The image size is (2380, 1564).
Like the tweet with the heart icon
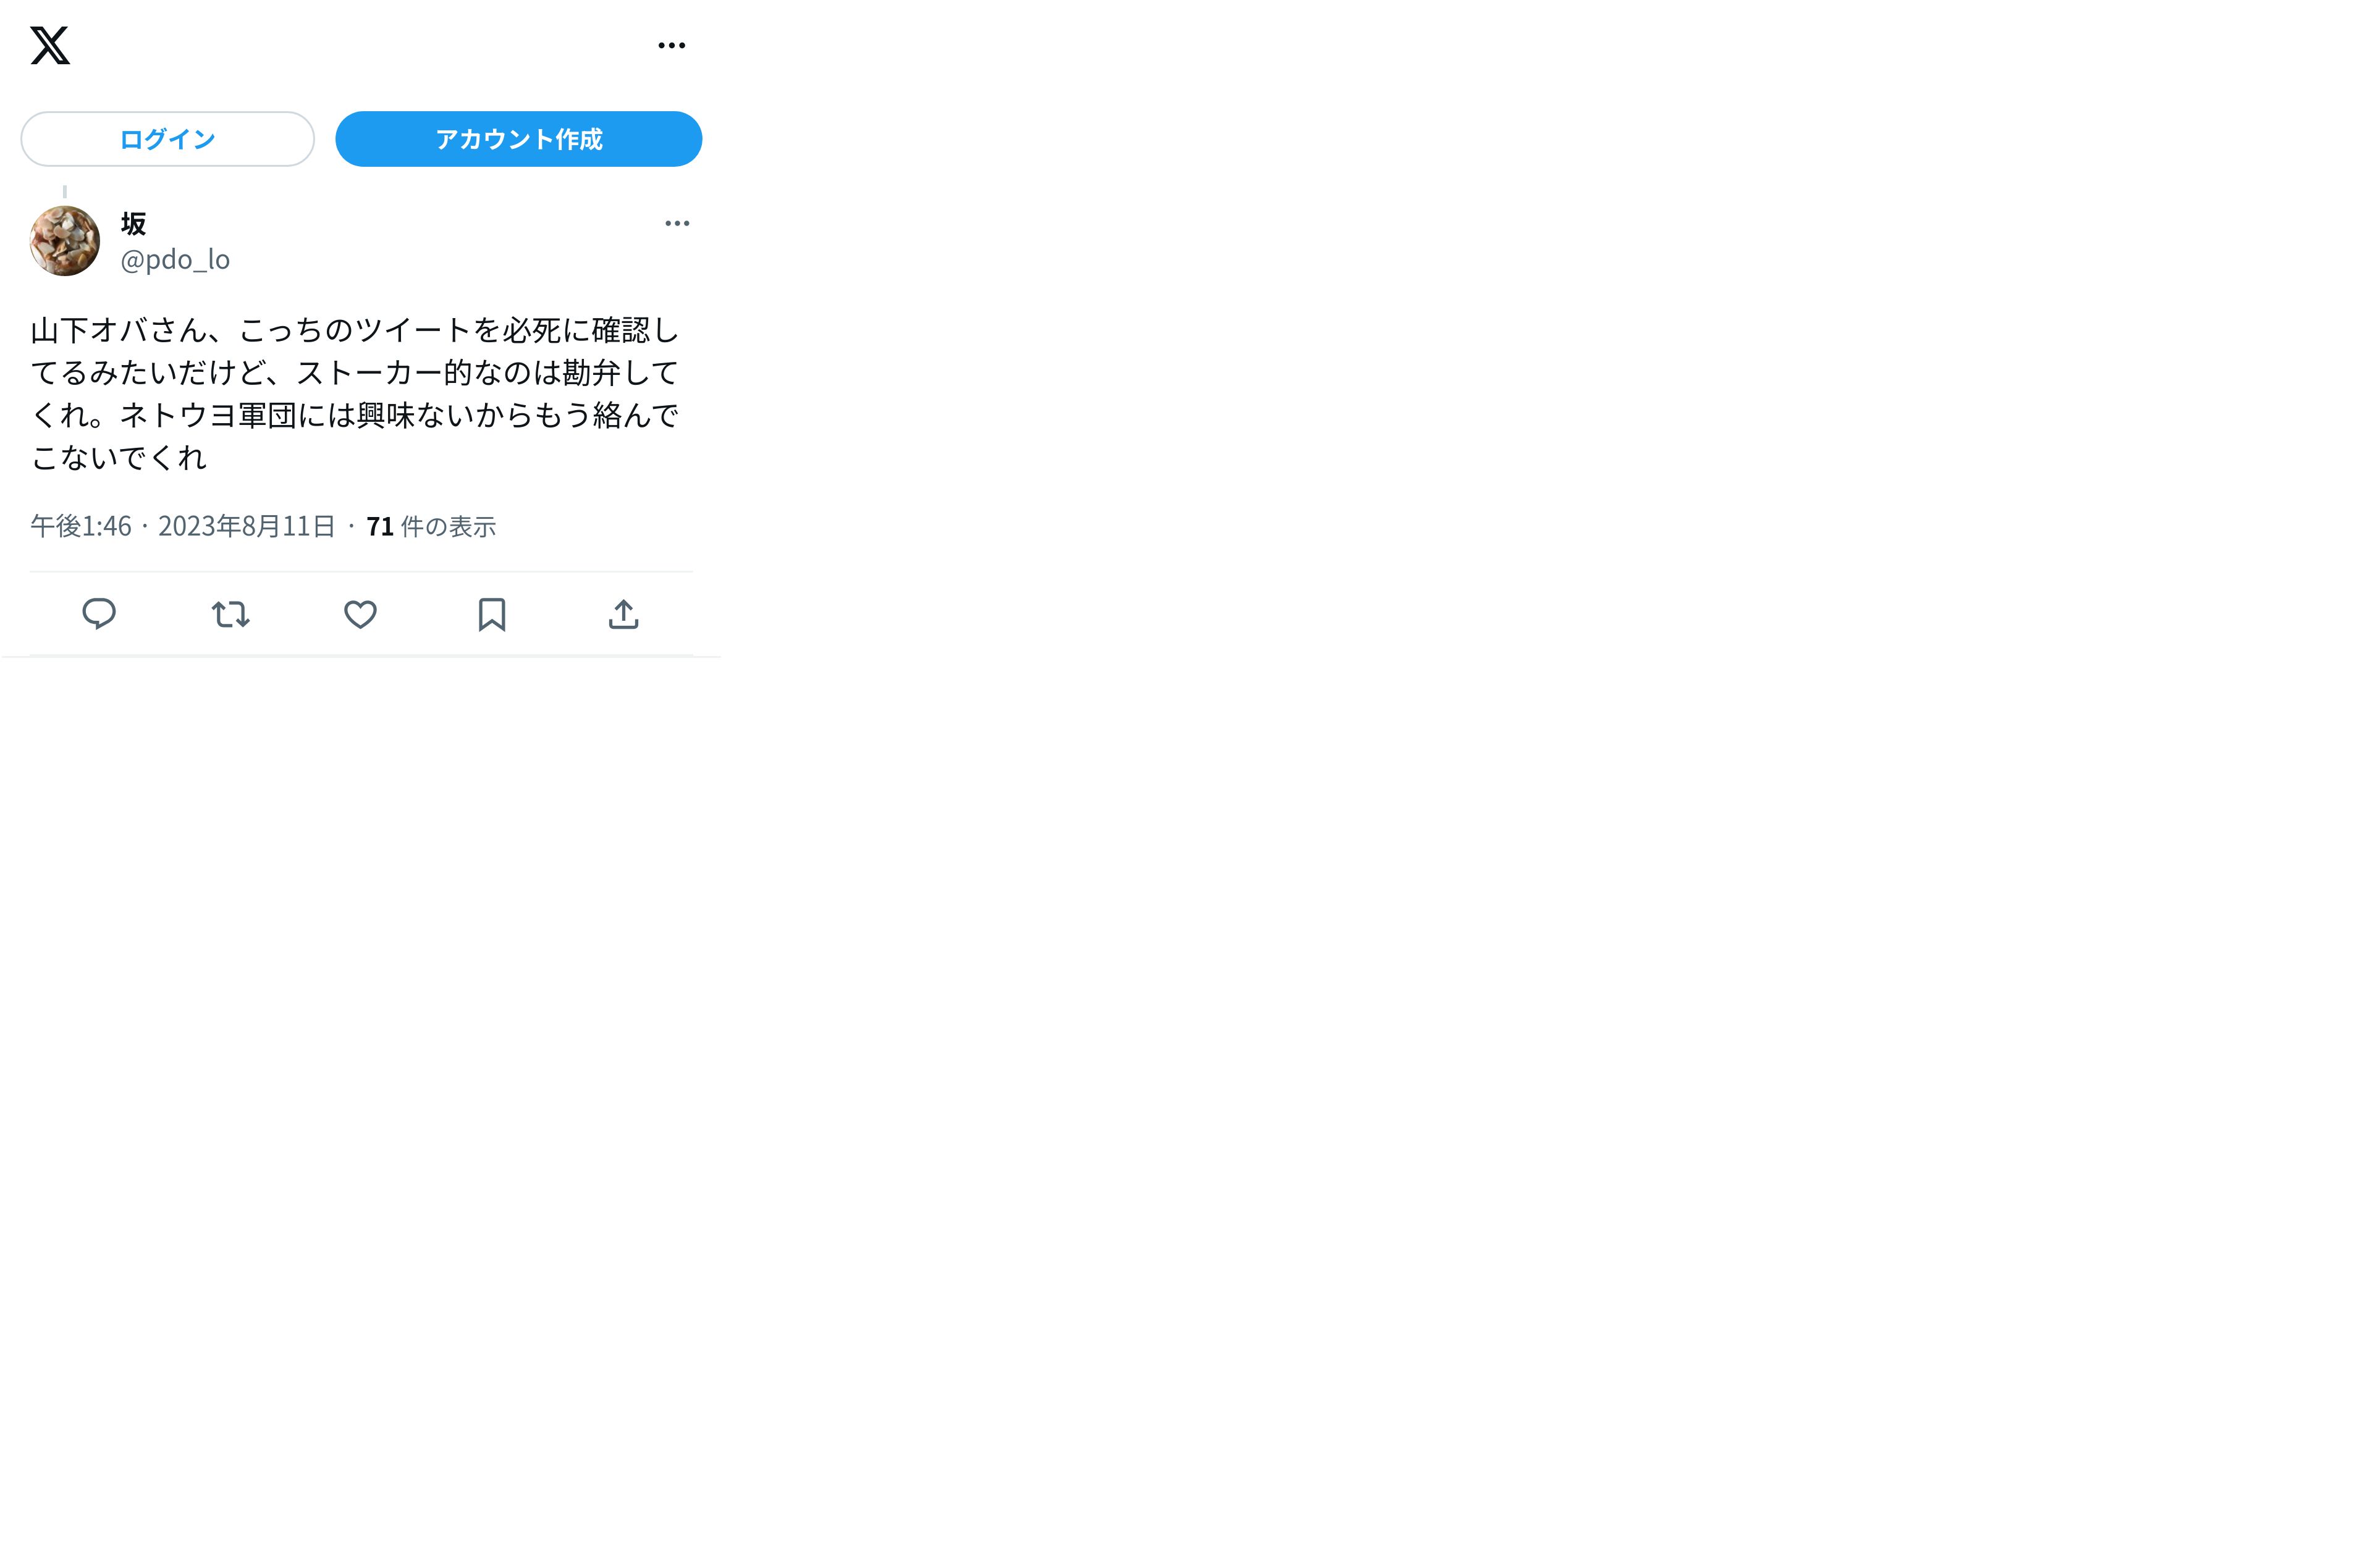tap(361, 614)
